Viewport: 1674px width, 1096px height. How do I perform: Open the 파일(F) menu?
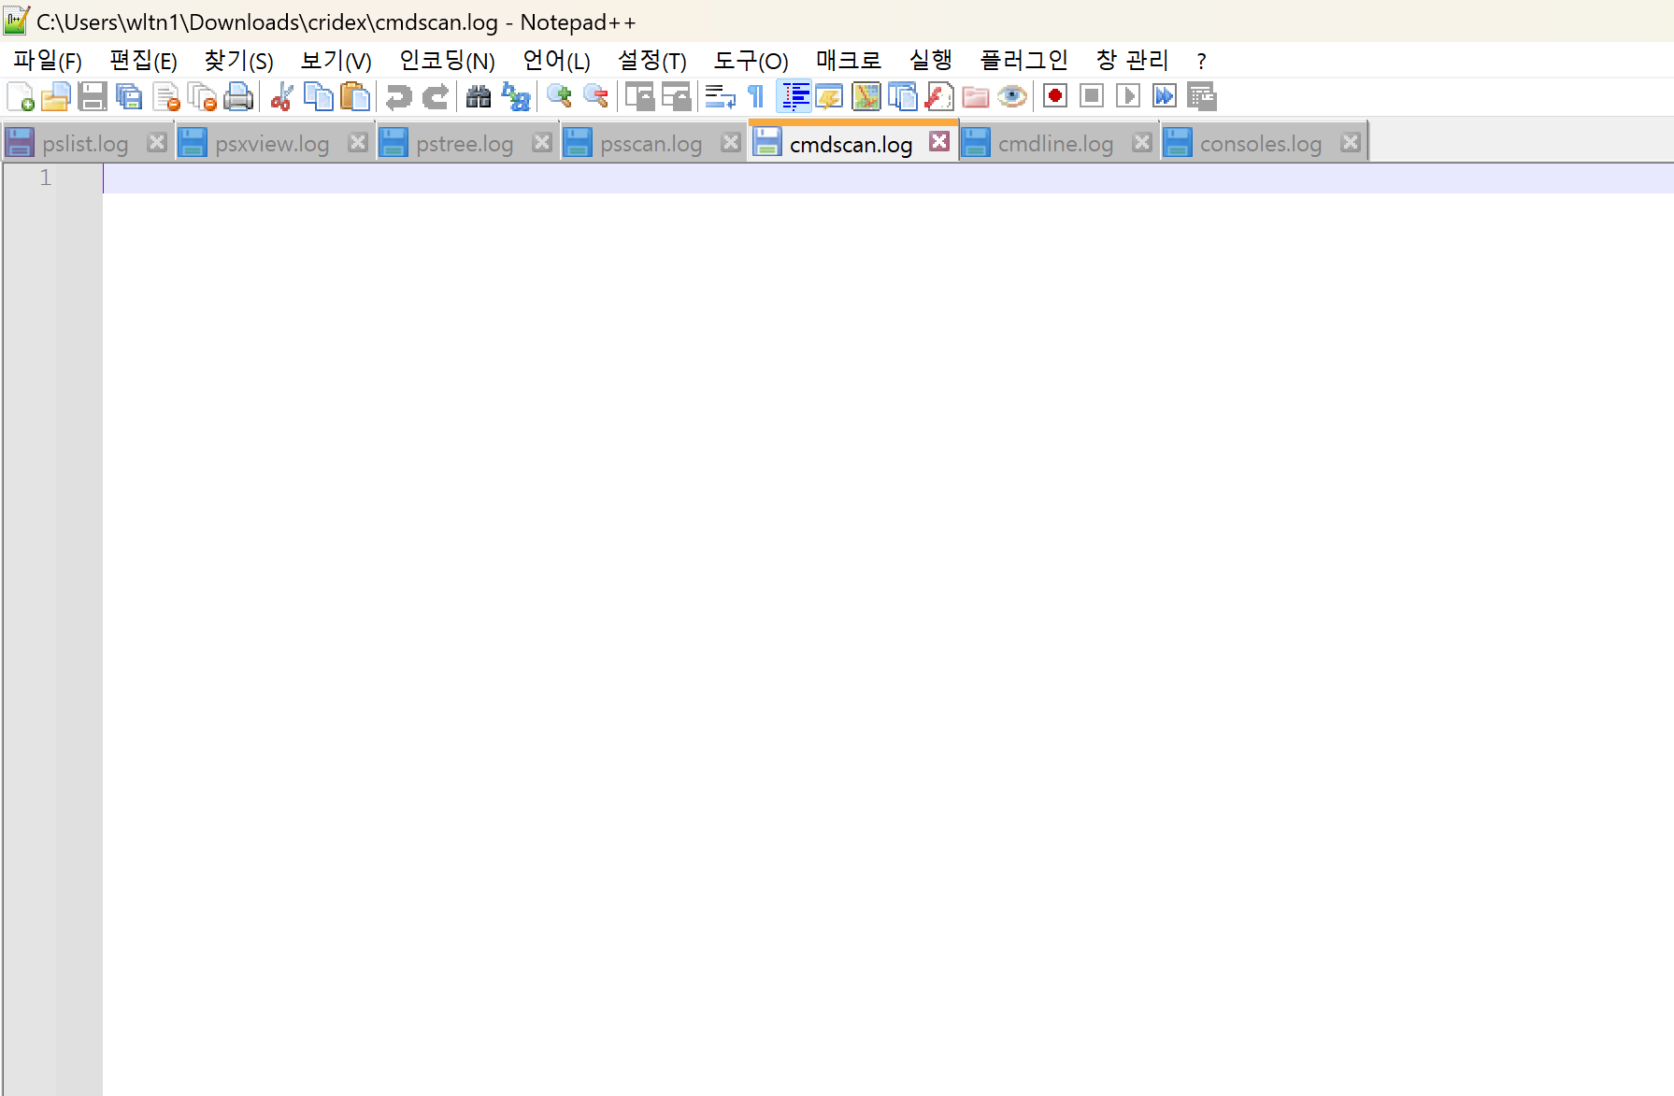[48, 61]
